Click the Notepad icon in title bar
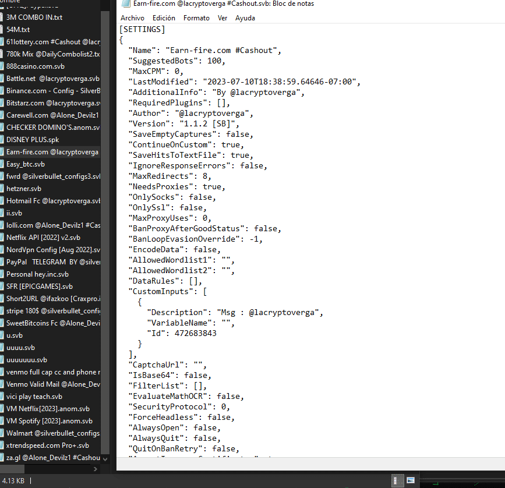The width and height of the screenshot is (505, 488). (126, 3)
